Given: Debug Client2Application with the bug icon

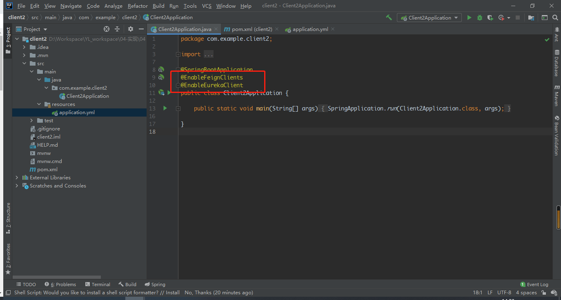Looking at the screenshot, I should coord(480,18).
